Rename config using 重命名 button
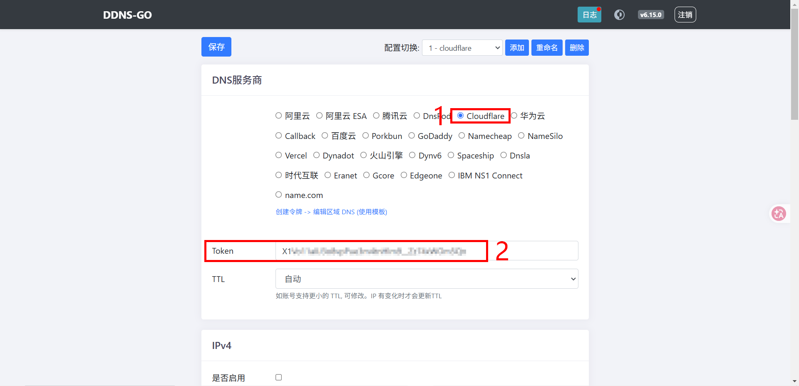The image size is (799, 386). (547, 48)
